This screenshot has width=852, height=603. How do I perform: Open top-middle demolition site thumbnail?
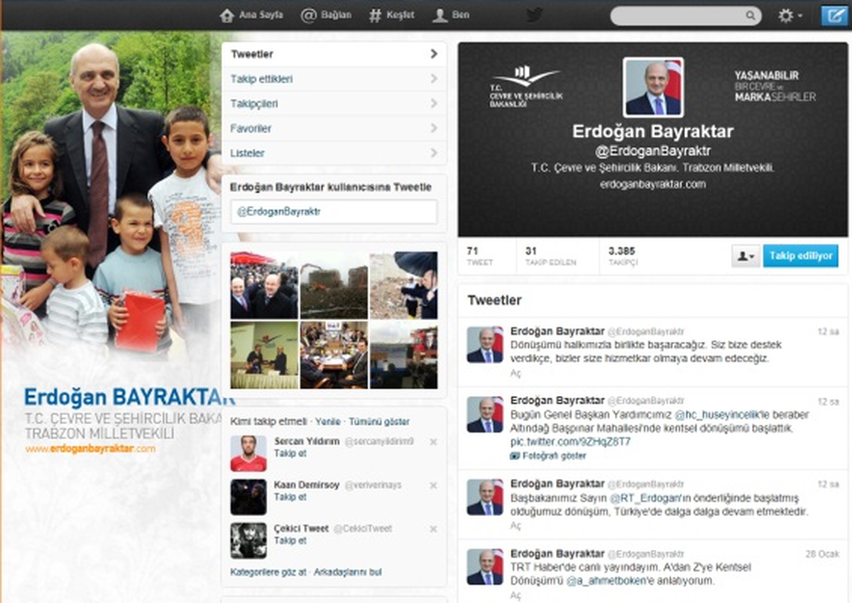(334, 284)
